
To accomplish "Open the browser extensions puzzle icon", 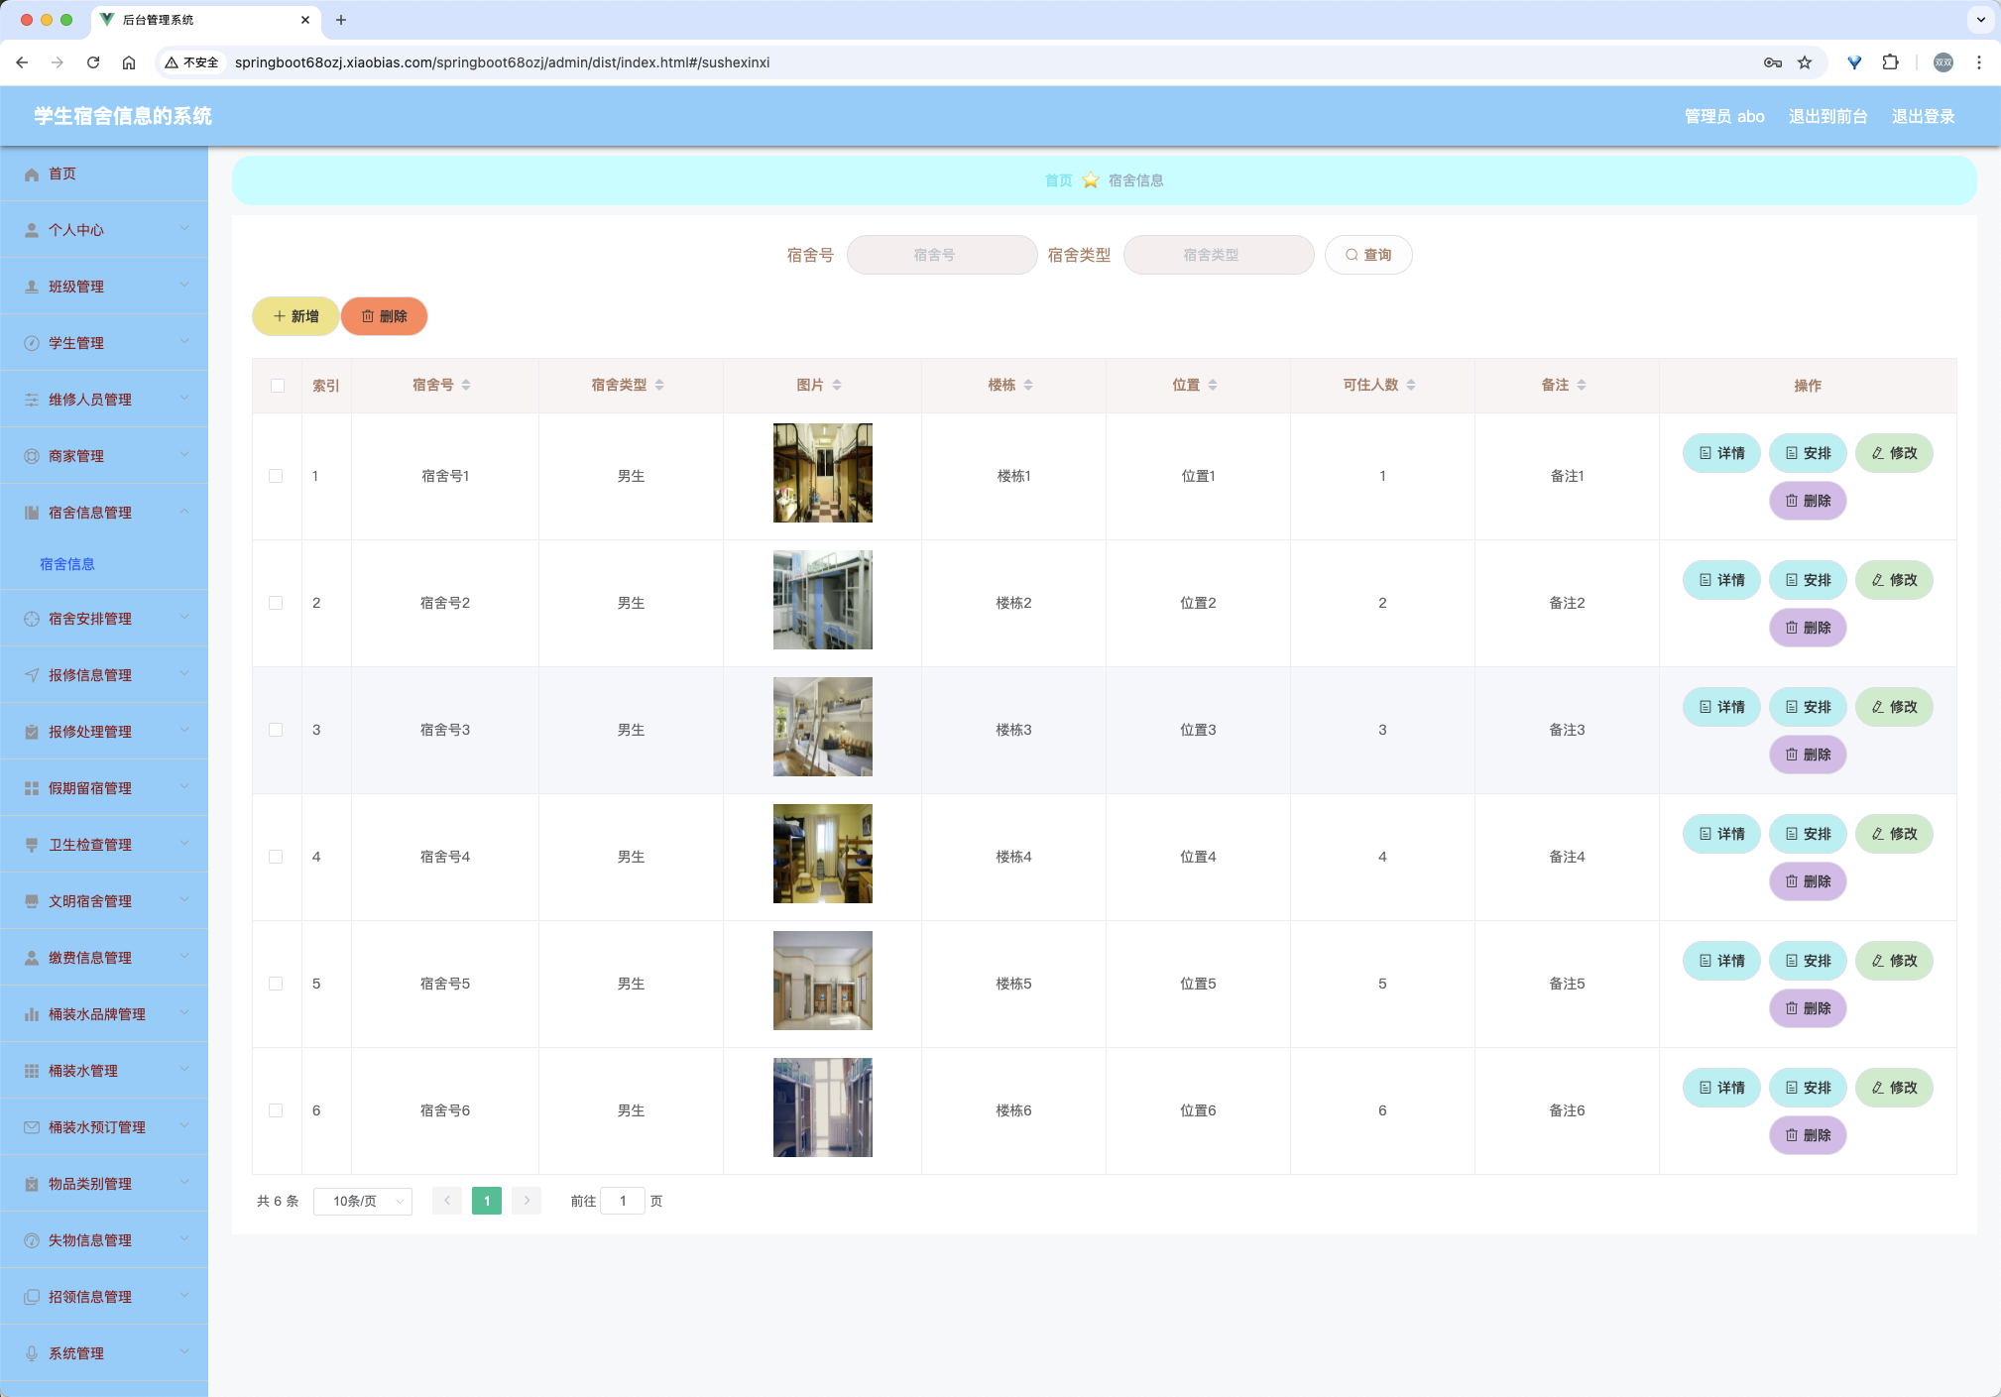I will pyautogui.click(x=1891, y=62).
